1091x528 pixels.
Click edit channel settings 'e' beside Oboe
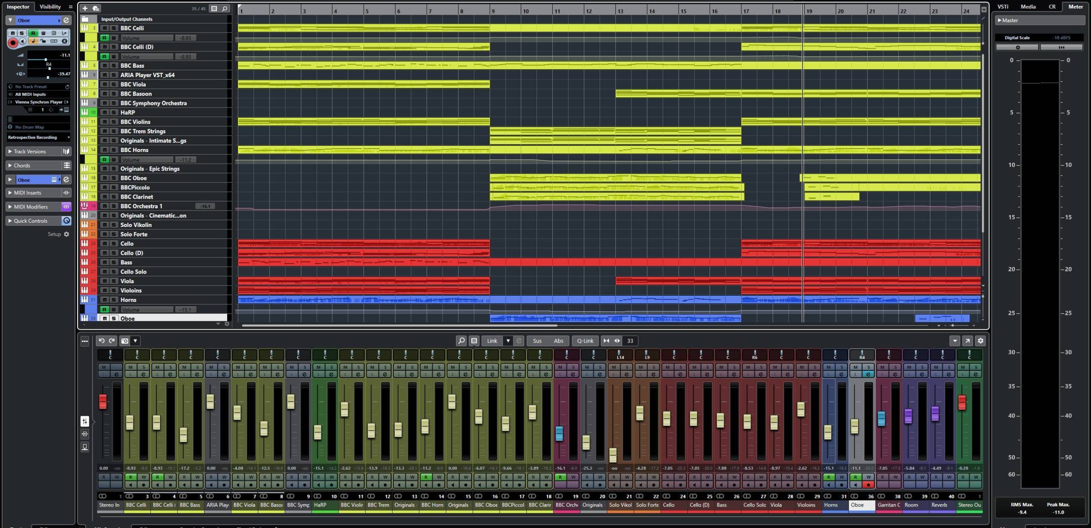tap(66, 20)
